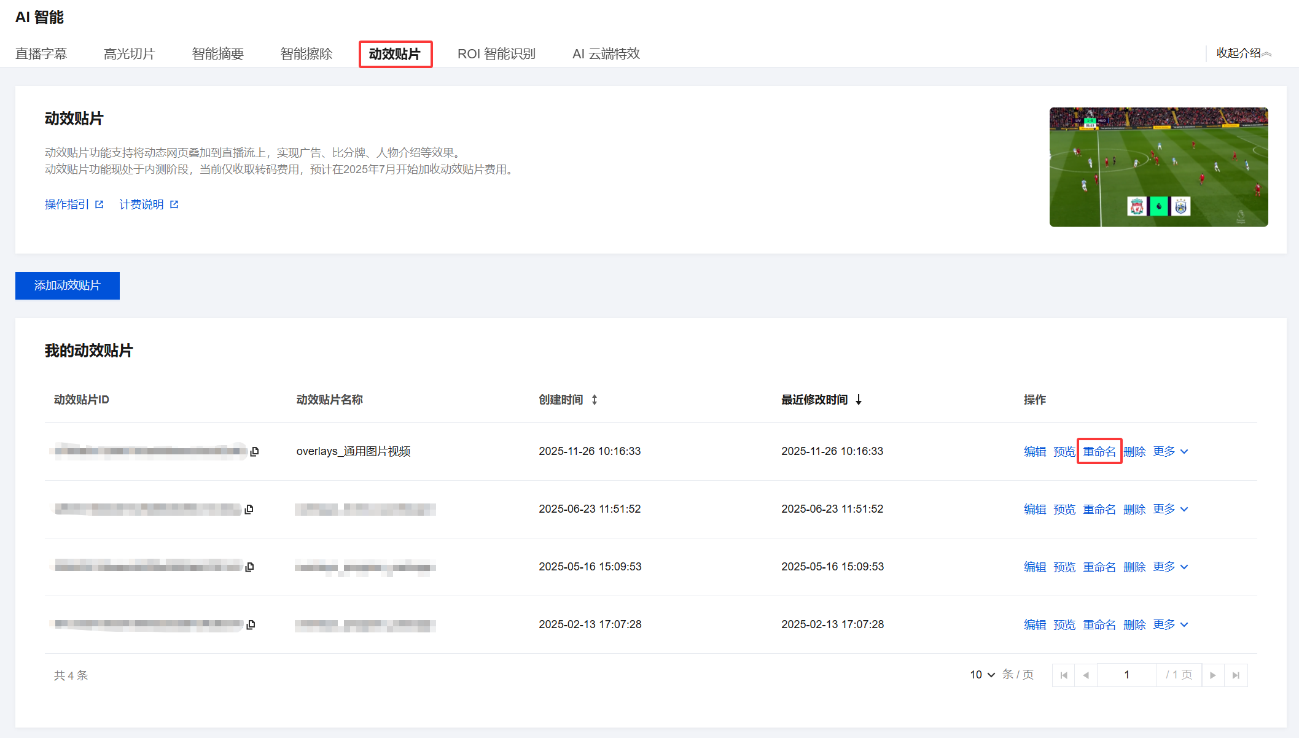Jump to first page icon
Screen dimensions: 1299x738
[1064, 675]
